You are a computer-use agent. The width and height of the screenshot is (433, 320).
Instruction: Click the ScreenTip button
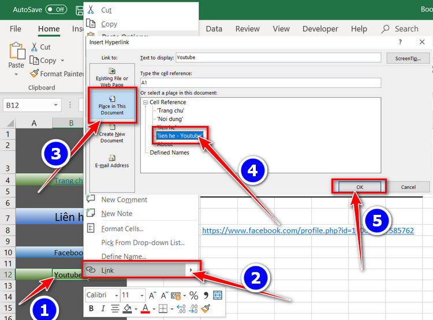pos(408,58)
